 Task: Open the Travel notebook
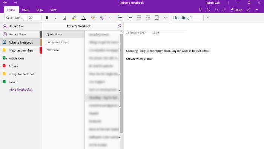coord(21,82)
